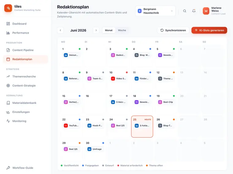
Task: Open Hook-P... entry on June 23
Action: coord(95,126)
